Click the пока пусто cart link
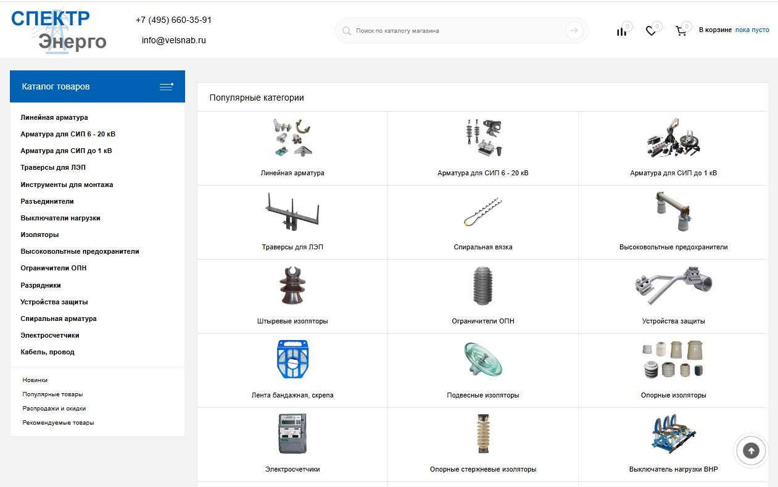The image size is (778, 487). (752, 30)
